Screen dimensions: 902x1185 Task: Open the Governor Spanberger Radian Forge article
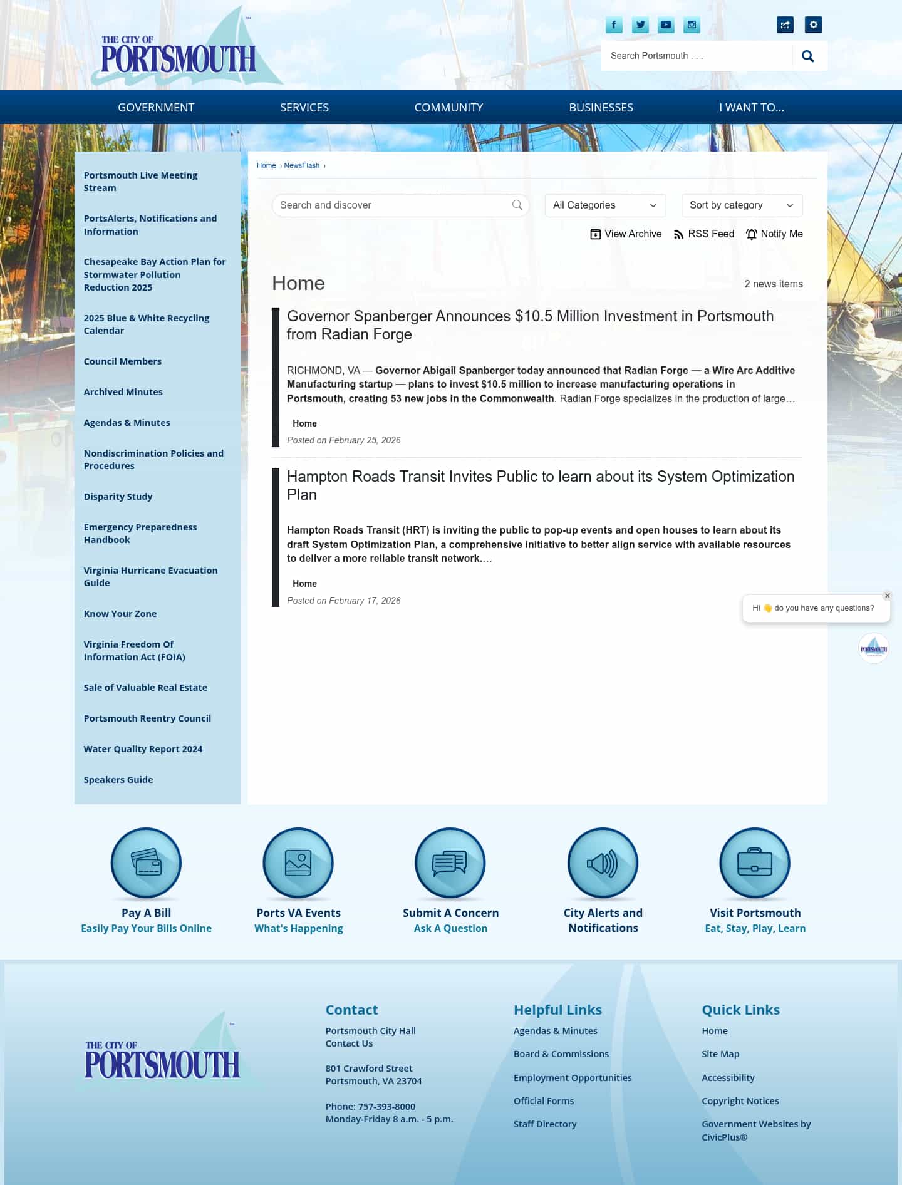[x=530, y=325]
